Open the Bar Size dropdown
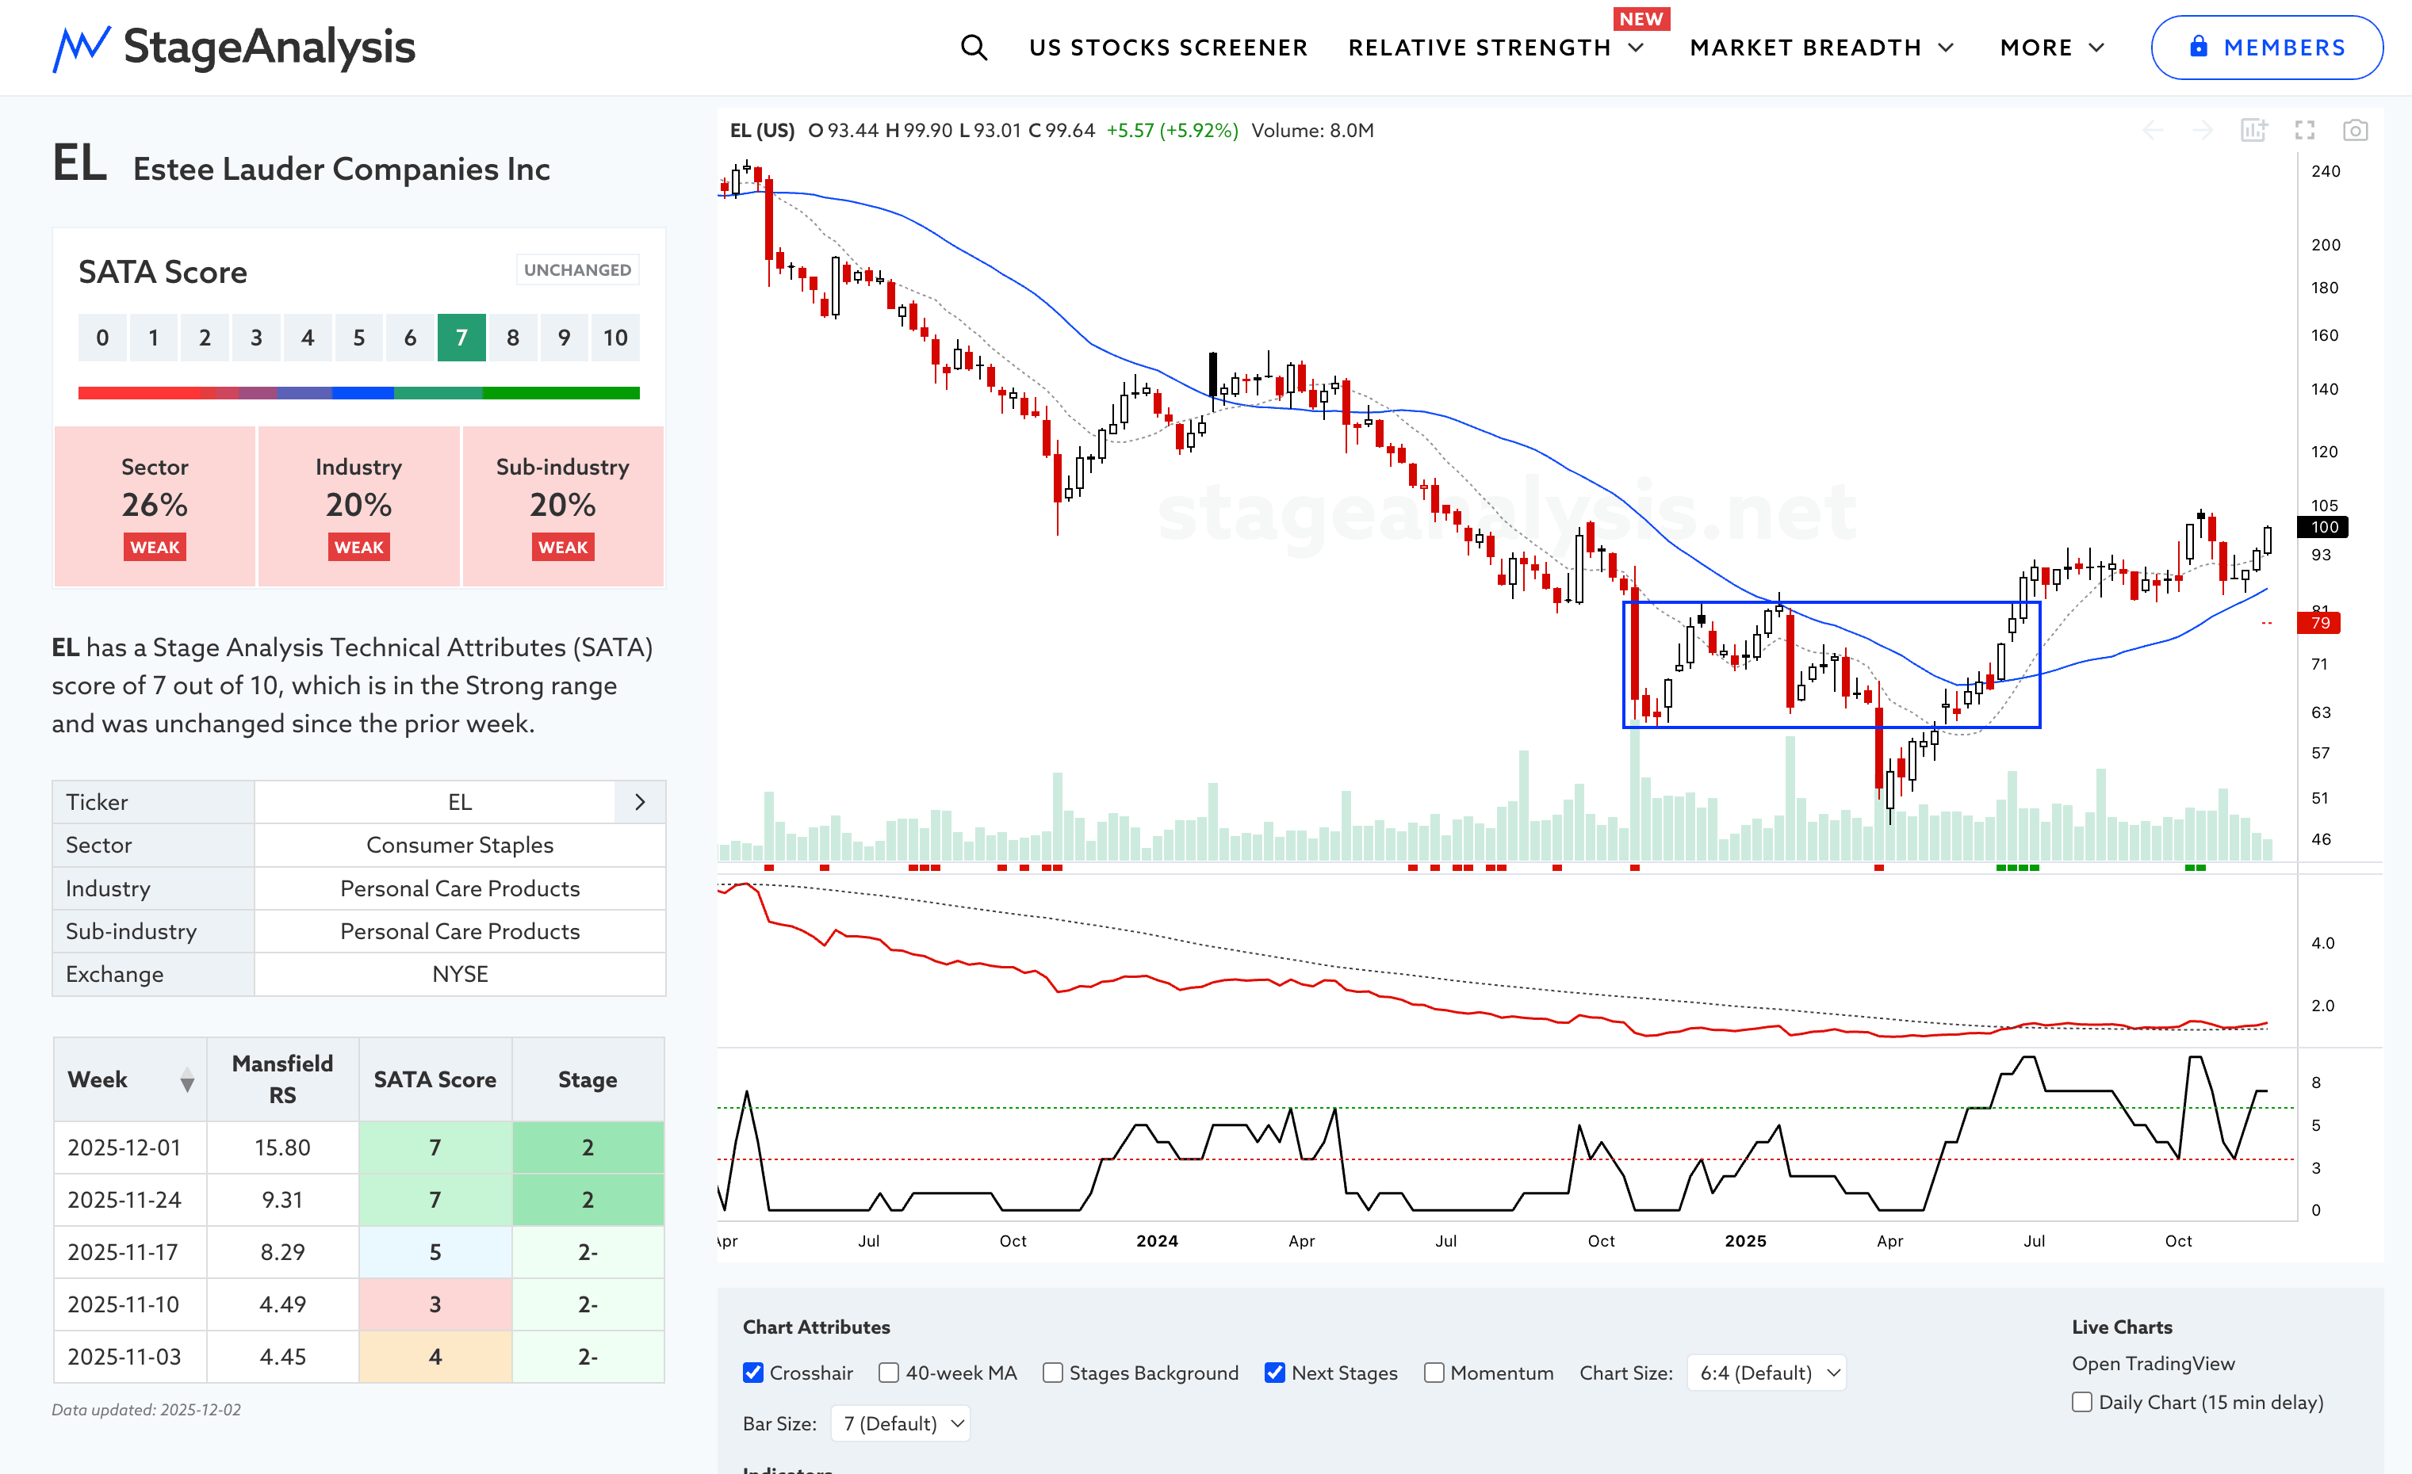Screen dimensions: 2412x1474 point(901,1423)
